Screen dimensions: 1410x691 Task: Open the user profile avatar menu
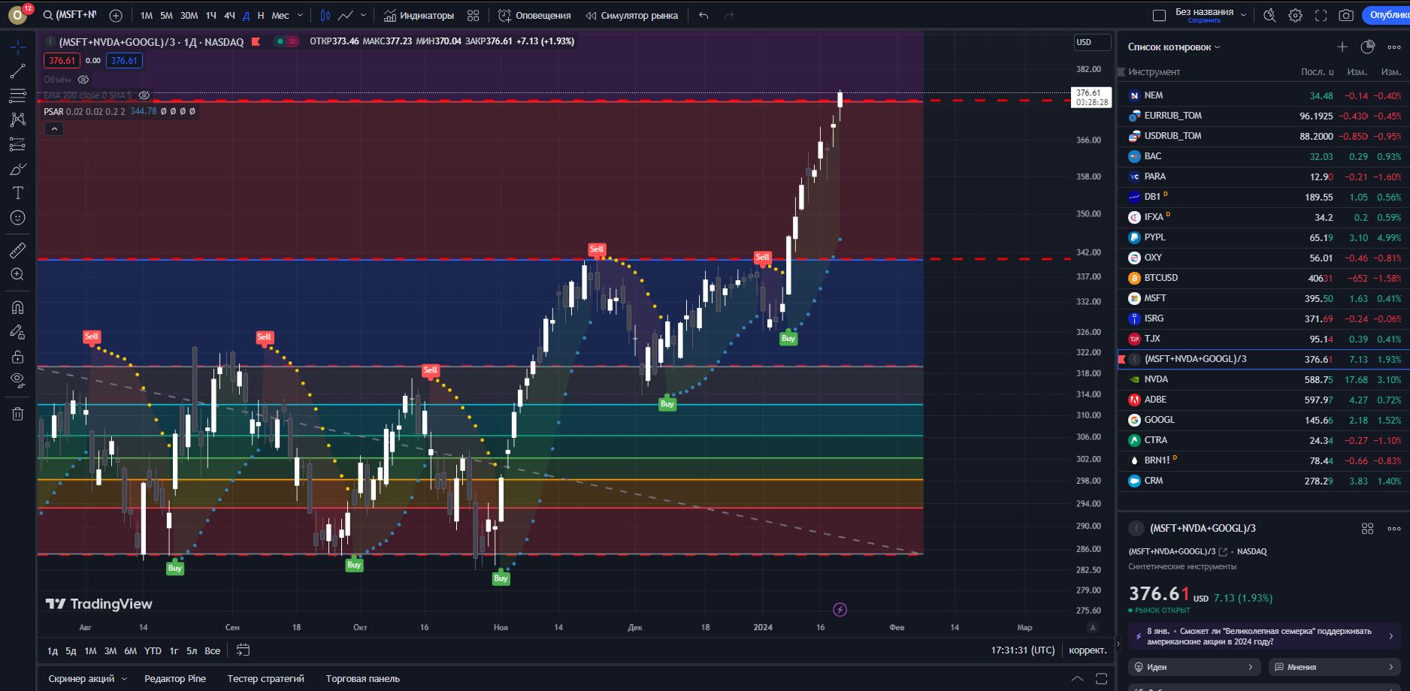(17, 15)
